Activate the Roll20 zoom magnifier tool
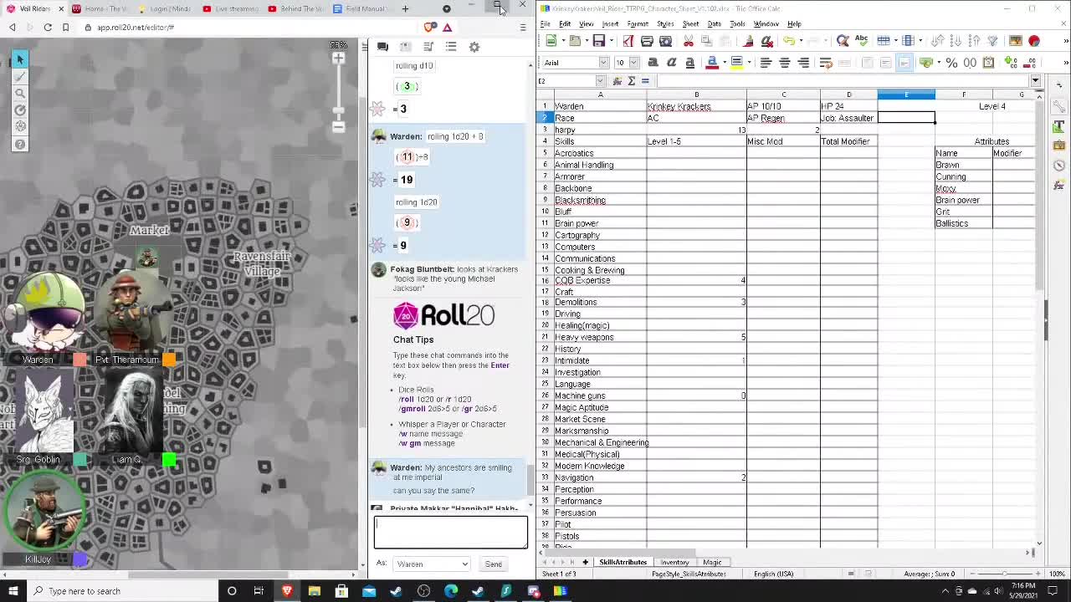The height and width of the screenshot is (602, 1071). pyautogui.click(x=20, y=94)
